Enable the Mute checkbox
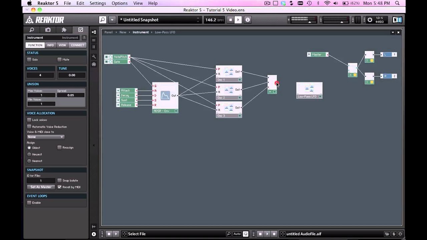 59,59
